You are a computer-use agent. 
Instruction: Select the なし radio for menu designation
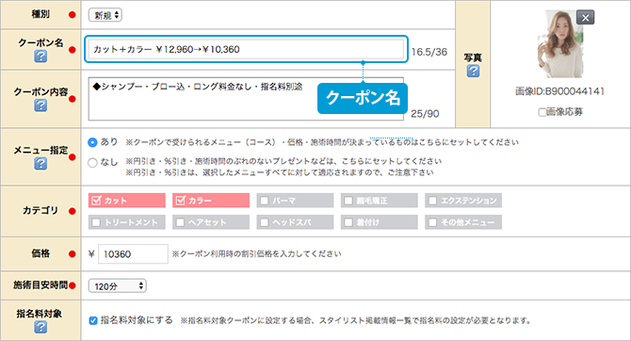[92, 162]
